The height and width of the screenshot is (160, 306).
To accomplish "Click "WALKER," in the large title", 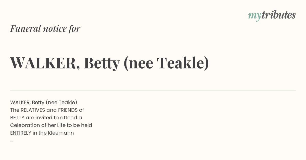I will tap(45, 63).
